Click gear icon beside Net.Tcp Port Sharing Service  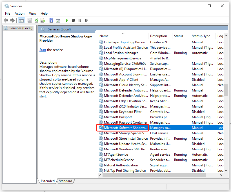tap(101, 170)
